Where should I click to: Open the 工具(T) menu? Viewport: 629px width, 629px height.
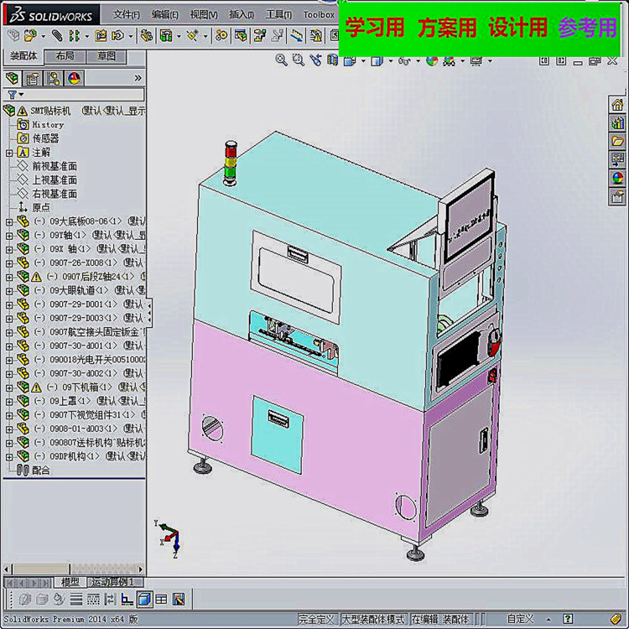coord(278,15)
